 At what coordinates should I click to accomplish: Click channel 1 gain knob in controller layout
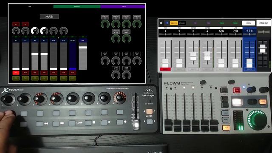(16, 31)
